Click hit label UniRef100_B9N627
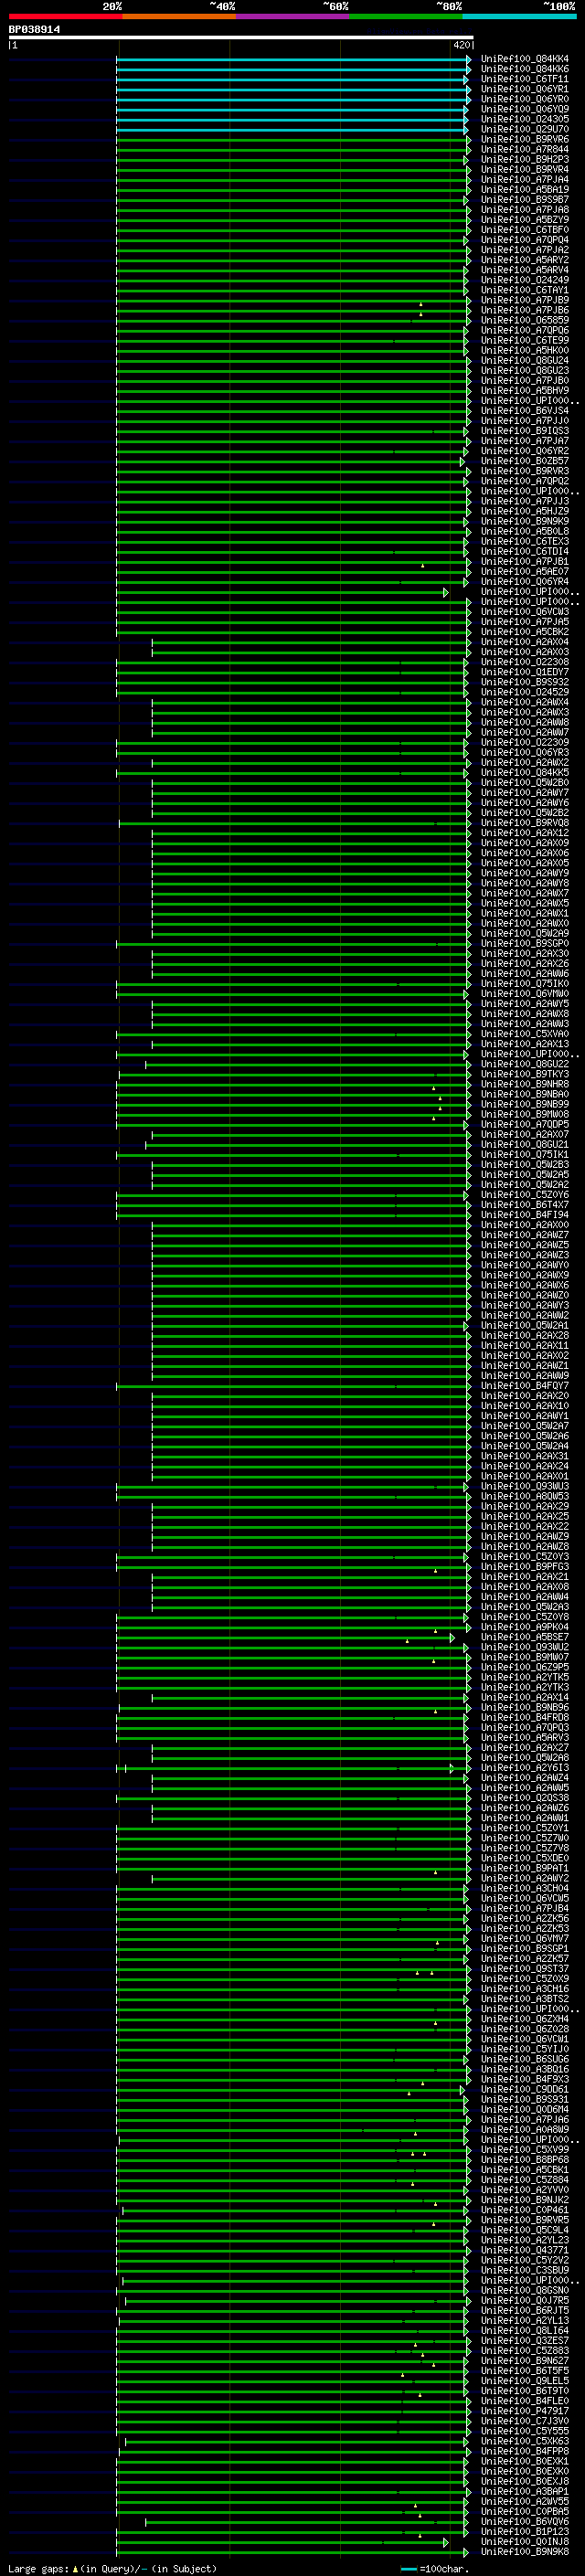This screenshot has width=585, height=2576. (525, 2360)
